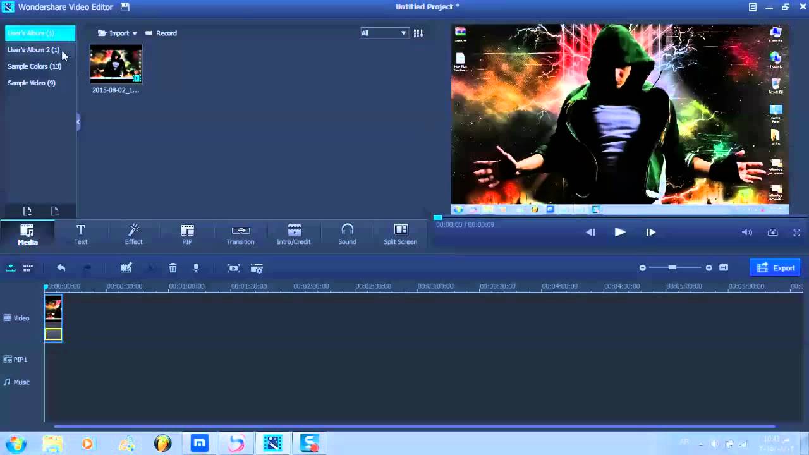Click the zoom out minus icon
This screenshot has height=455, width=809.
(x=642, y=268)
